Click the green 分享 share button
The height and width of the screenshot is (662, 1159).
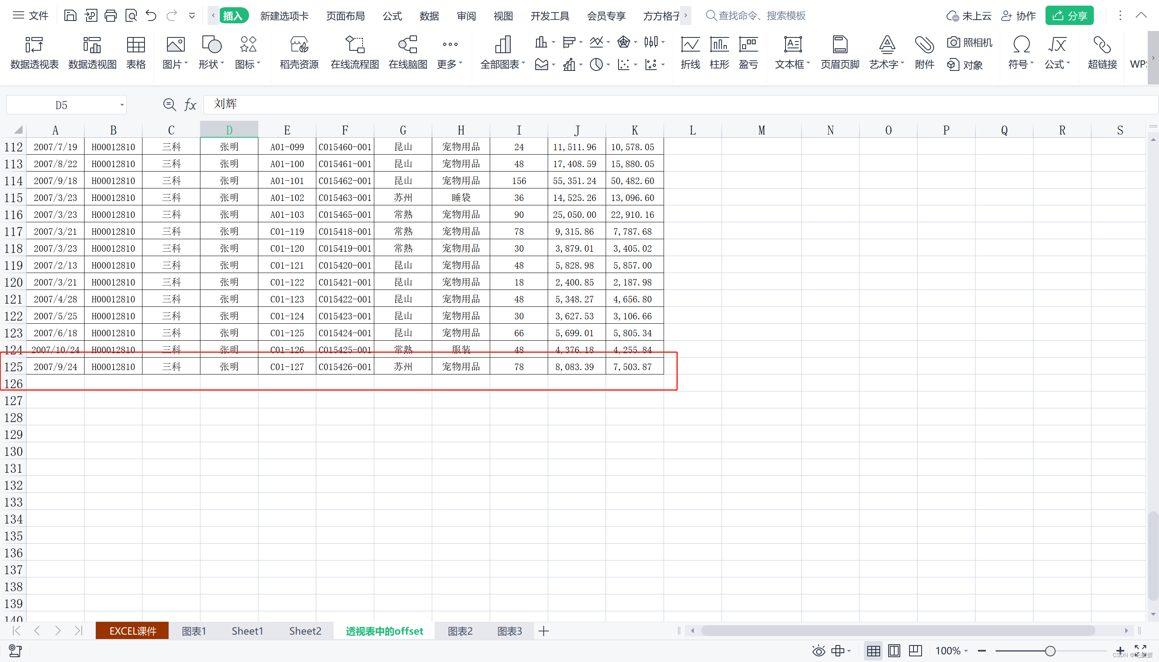1070,15
